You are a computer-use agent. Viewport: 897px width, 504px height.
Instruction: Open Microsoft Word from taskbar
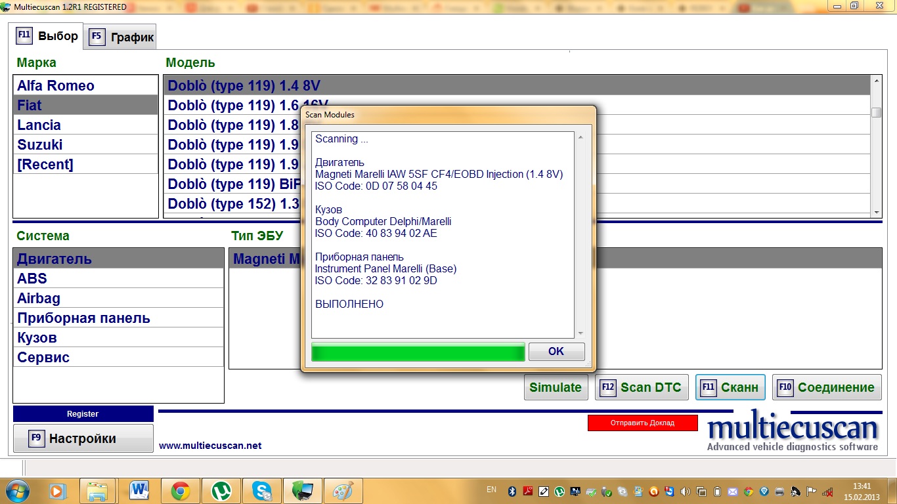click(139, 490)
